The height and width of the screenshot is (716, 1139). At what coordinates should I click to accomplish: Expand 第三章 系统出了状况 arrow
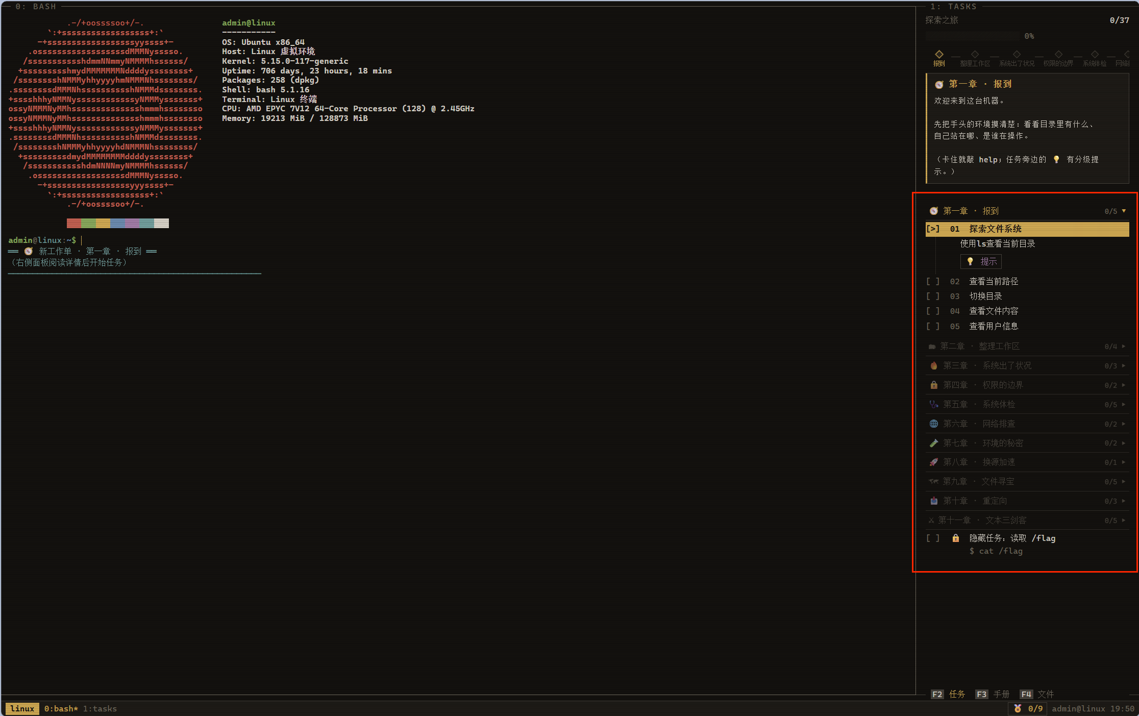[x=1124, y=365]
